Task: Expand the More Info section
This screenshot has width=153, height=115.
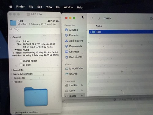Action: (12, 70)
